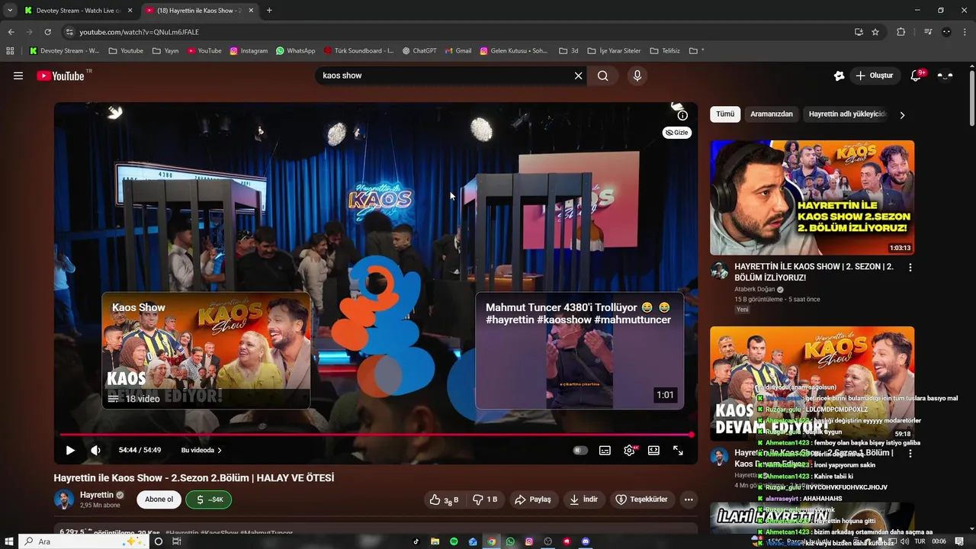The image size is (976, 549).
Task: Open options for Ataberk Doğan video
Action: [x=910, y=268]
